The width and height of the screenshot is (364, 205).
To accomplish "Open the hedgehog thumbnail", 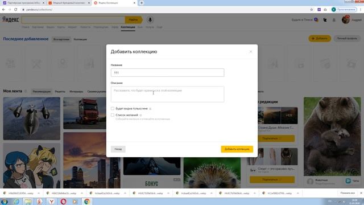I will (x=212, y=173).
